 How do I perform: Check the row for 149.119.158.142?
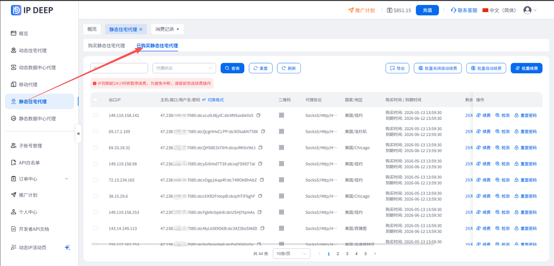point(96,115)
